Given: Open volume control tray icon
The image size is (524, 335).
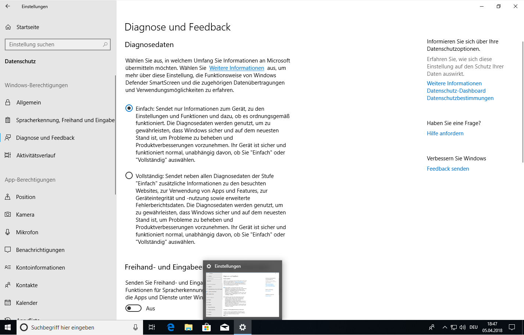Looking at the screenshot, I should tap(463, 327).
